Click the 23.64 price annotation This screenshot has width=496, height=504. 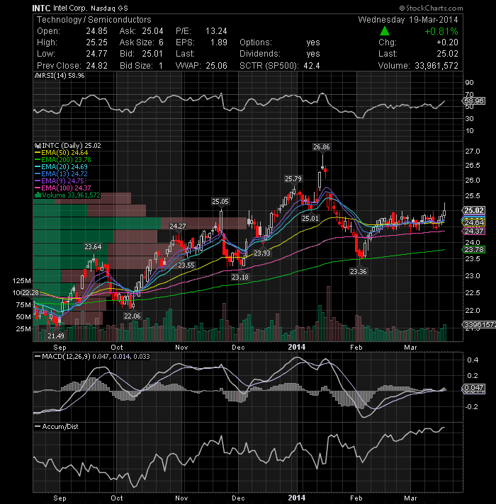coord(93,247)
